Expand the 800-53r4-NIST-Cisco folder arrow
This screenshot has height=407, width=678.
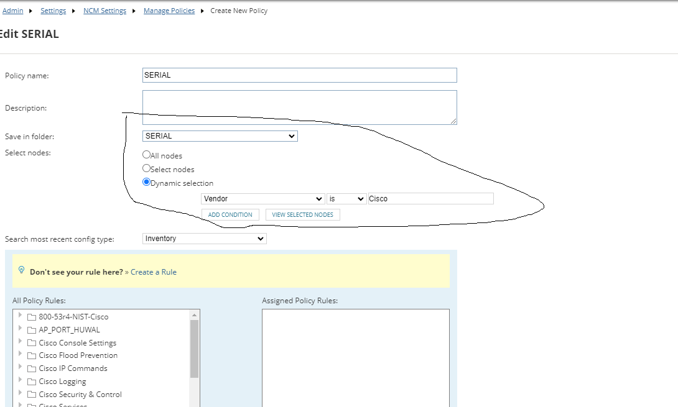click(x=20, y=315)
